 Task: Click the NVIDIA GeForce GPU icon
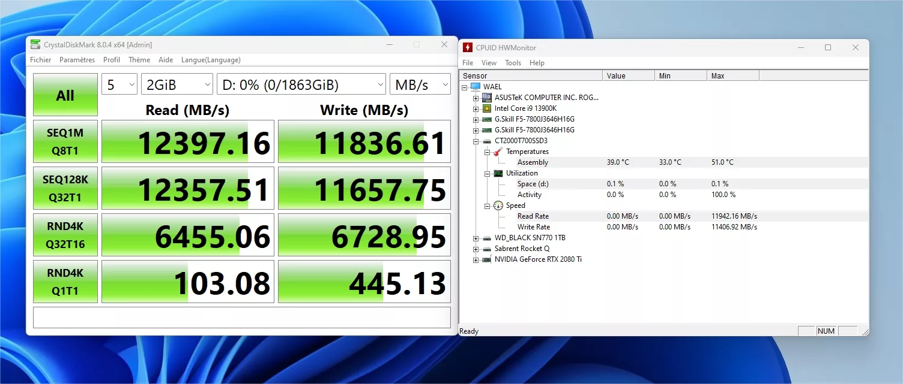(487, 259)
